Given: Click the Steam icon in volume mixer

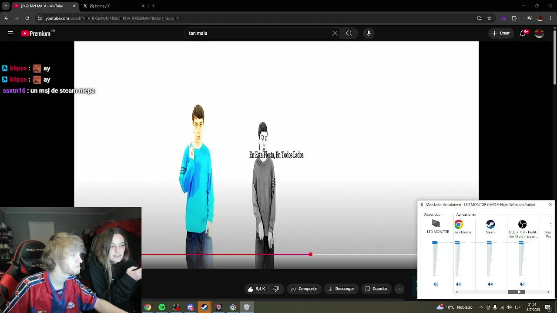Looking at the screenshot, I should click(x=490, y=224).
